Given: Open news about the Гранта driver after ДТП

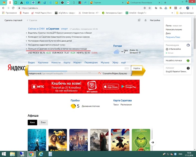Looking at the screenshot, I should click(x=60, y=33).
